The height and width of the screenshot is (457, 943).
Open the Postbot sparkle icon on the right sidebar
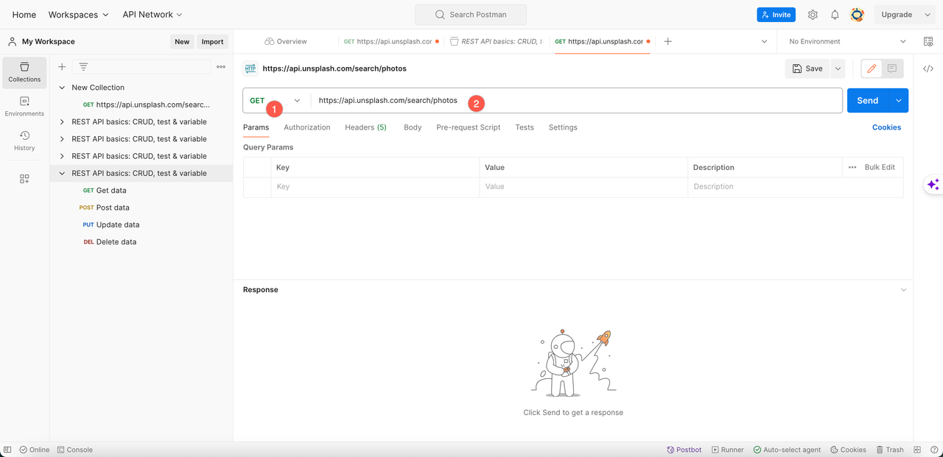pyautogui.click(x=933, y=185)
